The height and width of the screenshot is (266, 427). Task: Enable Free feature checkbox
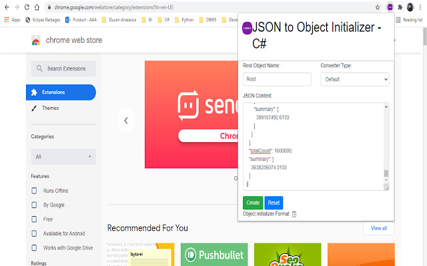click(x=34, y=219)
